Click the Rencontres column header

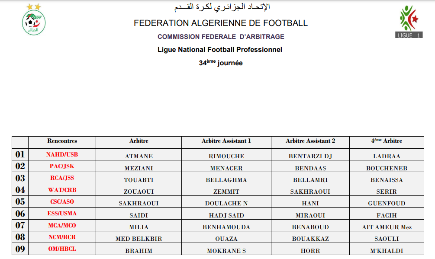coord(62,141)
